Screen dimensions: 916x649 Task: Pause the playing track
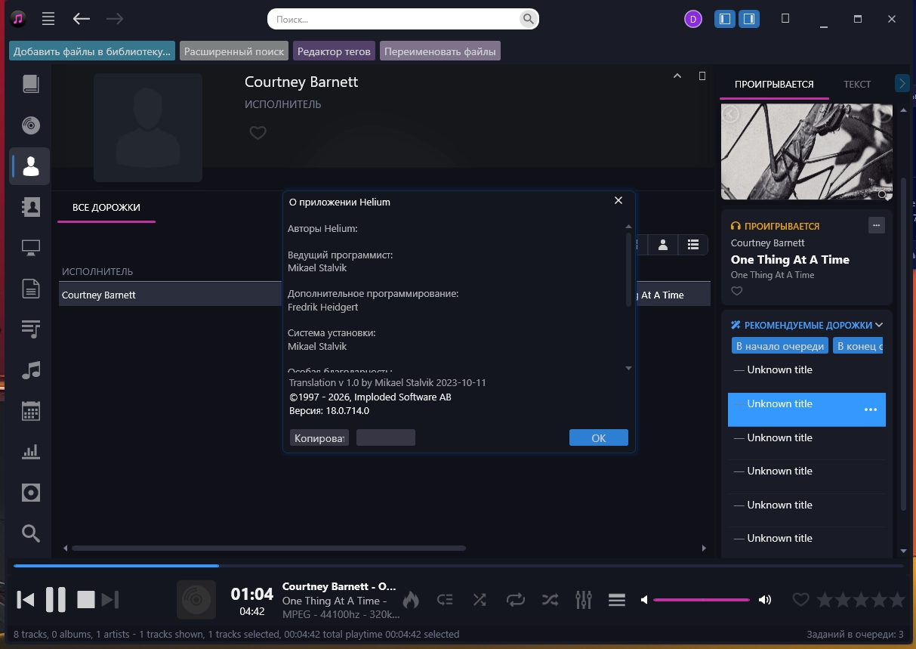pyautogui.click(x=56, y=600)
